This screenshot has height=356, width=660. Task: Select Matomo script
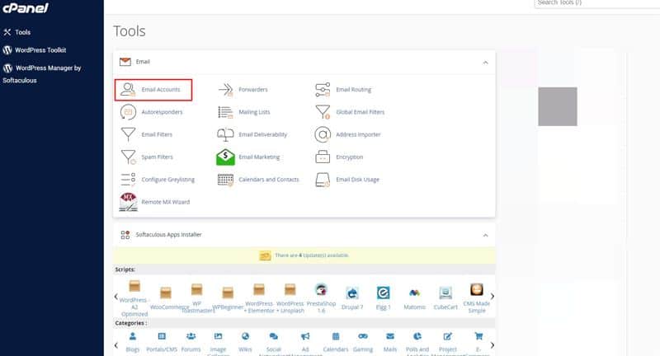[x=415, y=298]
